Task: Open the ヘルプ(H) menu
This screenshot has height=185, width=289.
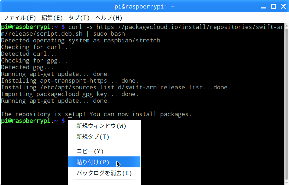Action: click(x=109, y=18)
